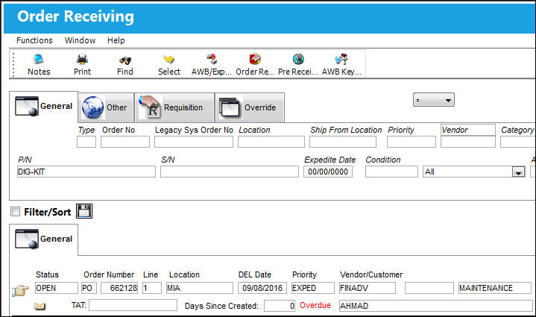Click the Vendor input field
Viewport: 536px width, 317px height.
coord(468,142)
